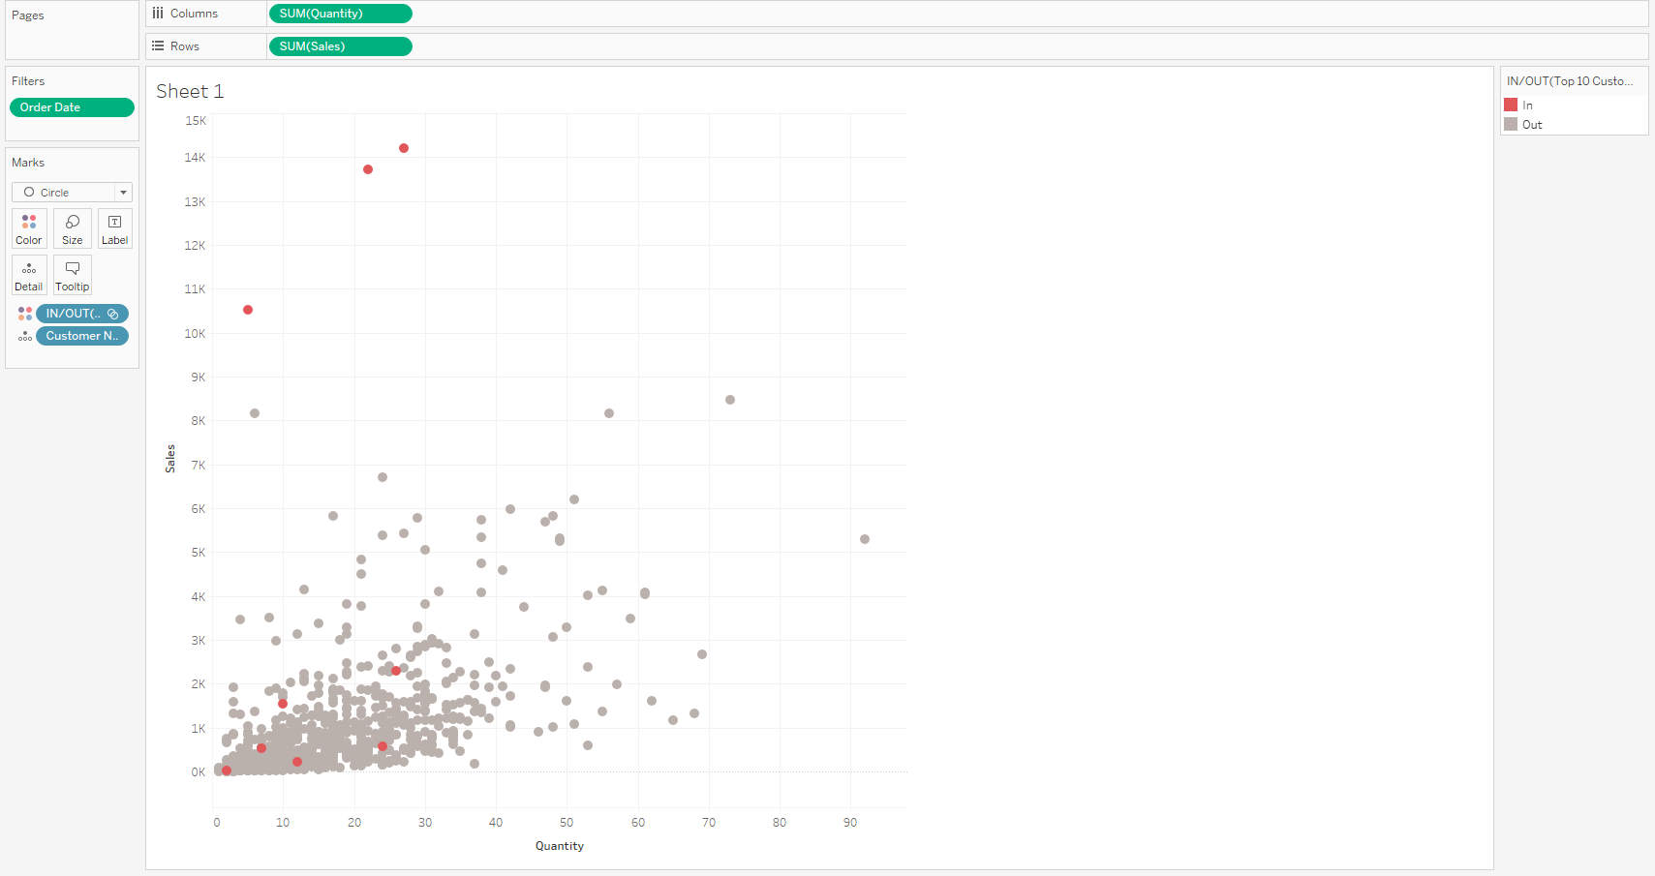The width and height of the screenshot is (1655, 876).
Task: Click the Marks card title
Action: pyautogui.click(x=28, y=163)
